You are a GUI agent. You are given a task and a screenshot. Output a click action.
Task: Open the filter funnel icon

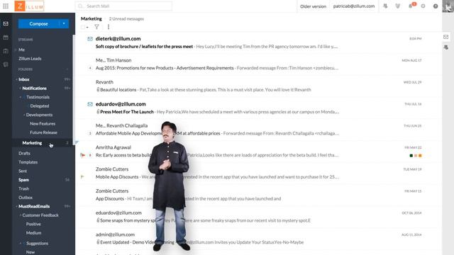coord(96,27)
